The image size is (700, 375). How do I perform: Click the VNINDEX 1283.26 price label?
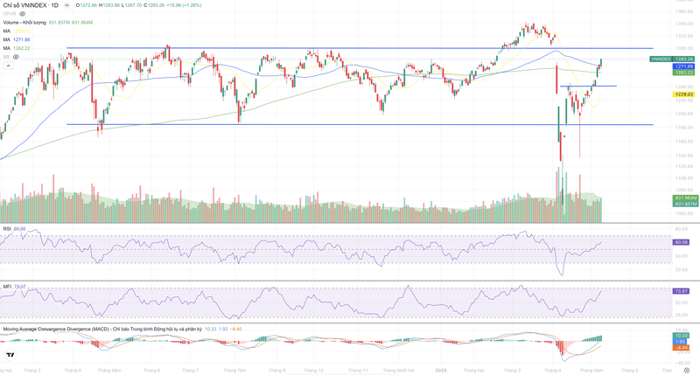click(672, 59)
